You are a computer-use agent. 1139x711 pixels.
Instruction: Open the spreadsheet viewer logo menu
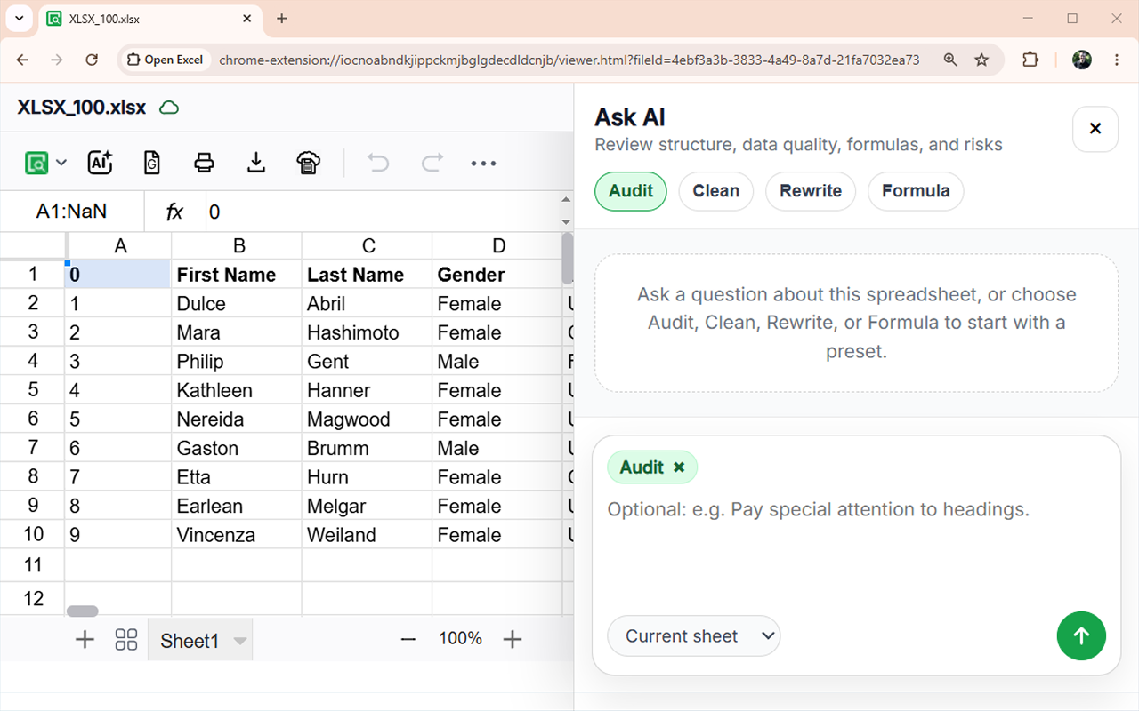36,163
